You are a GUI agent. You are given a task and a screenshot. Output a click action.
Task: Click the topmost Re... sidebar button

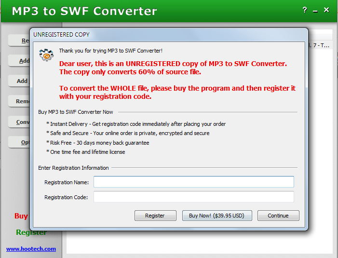point(20,41)
